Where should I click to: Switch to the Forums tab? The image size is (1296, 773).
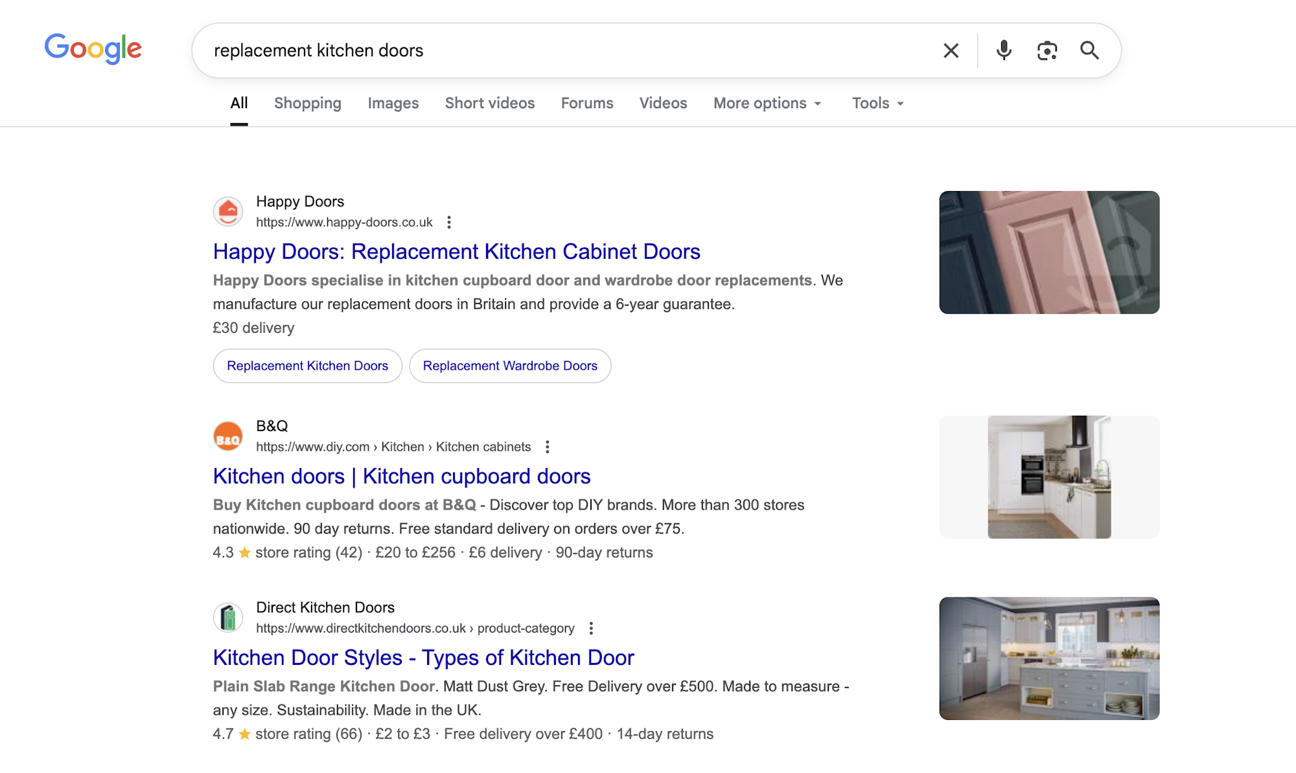(587, 104)
